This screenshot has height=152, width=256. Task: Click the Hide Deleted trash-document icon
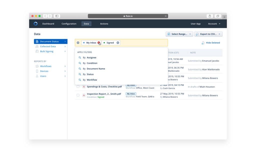tap(203, 43)
